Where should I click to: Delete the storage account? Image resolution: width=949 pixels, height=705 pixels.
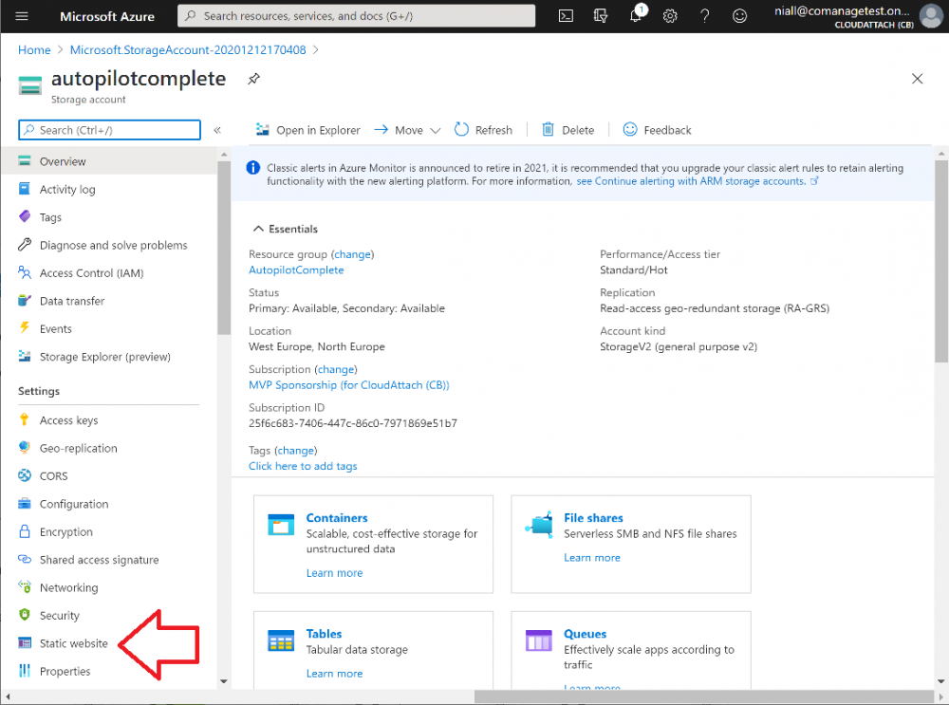[x=568, y=130]
